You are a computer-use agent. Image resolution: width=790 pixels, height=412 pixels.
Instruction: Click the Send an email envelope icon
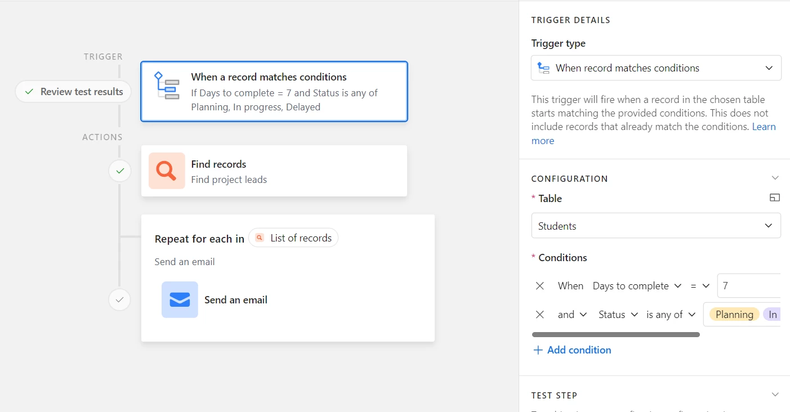coord(180,299)
